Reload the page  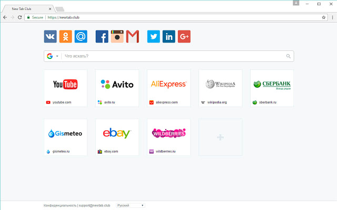click(x=19, y=17)
